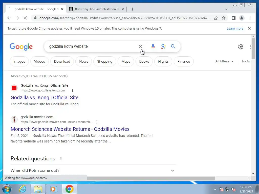Stop loading the page with X button
Screen dimensions: 259x194
tap(25, 18)
